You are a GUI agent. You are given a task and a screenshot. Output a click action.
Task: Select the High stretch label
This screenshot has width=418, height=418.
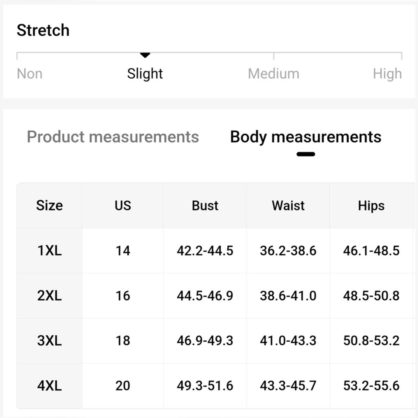tap(387, 74)
